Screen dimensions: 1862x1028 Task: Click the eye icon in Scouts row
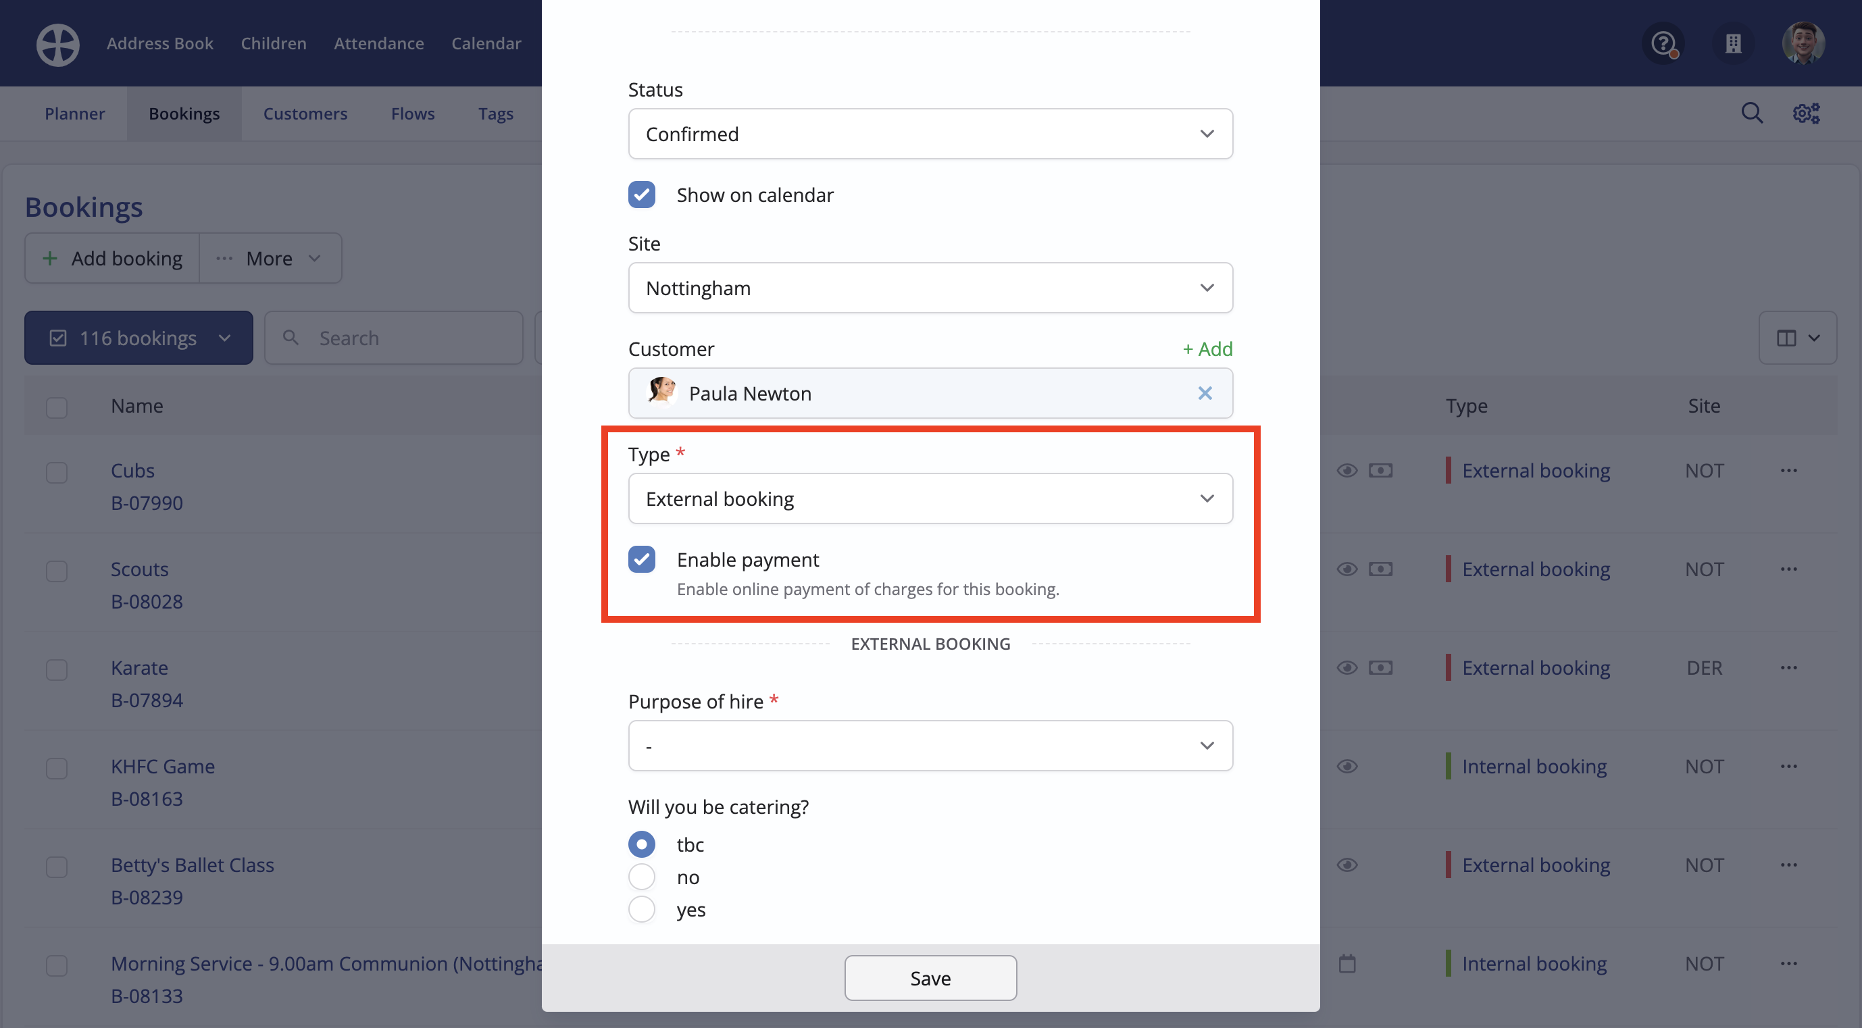point(1347,569)
